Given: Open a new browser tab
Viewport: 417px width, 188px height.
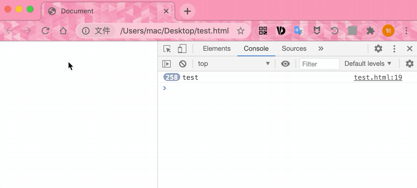Looking at the screenshot, I should 187,11.
